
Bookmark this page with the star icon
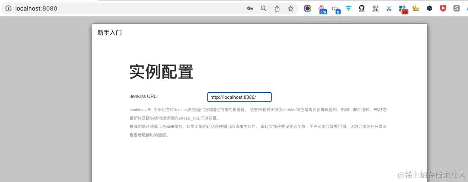(291, 8)
